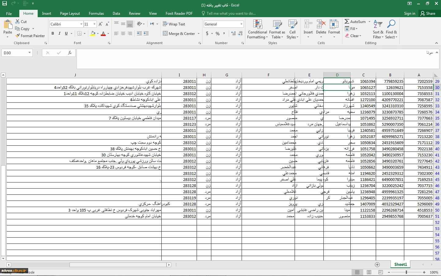
Task: Expand the Calibri font name dropdown
Action: (81, 24)
